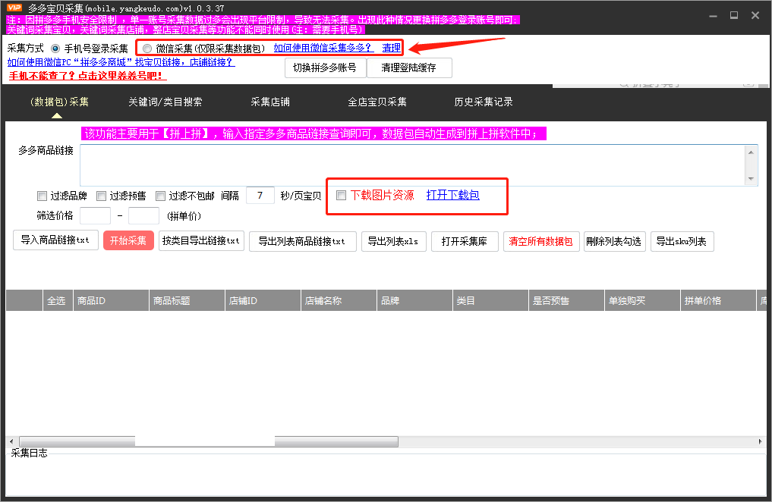Click 打开采集库 button

465,241
